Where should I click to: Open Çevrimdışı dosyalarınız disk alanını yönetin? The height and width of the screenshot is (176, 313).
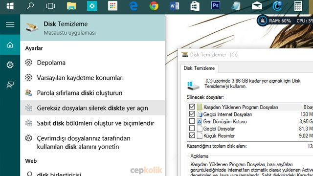tap(92, 142)
